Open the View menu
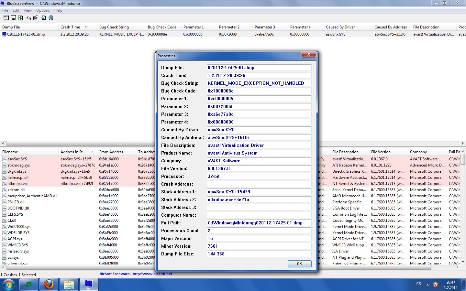The image size is (466, 291). [28, 10]
